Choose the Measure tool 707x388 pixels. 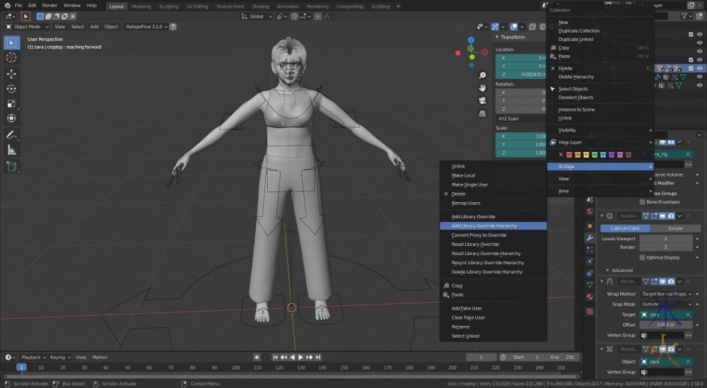(x=11, y=150)
